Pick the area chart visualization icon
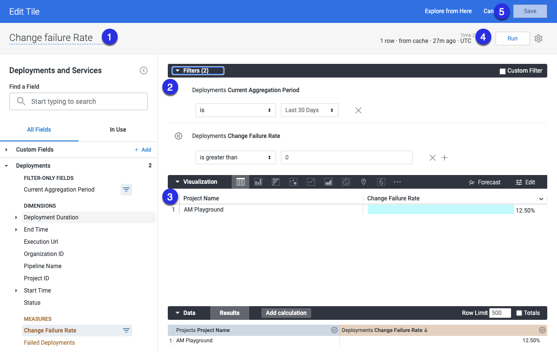Viewport: 557px width, 352px height. click(x=328, y=182)
